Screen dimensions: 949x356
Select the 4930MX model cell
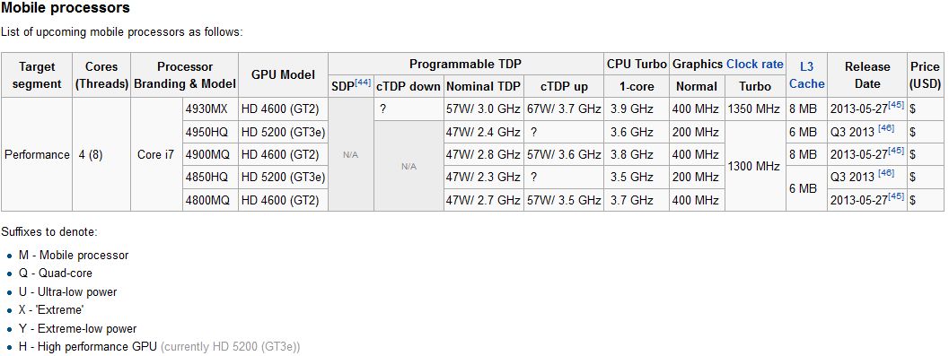[211, 109]
